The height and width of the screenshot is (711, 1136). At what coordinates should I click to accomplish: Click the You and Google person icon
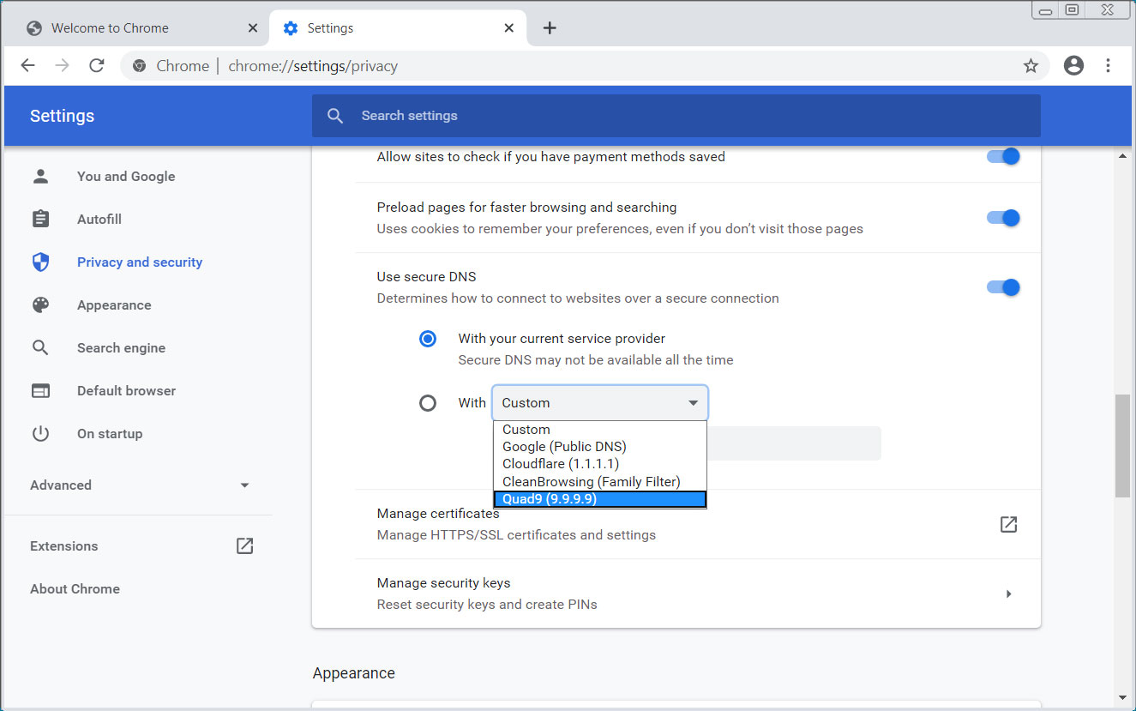[x=40, y=176]
